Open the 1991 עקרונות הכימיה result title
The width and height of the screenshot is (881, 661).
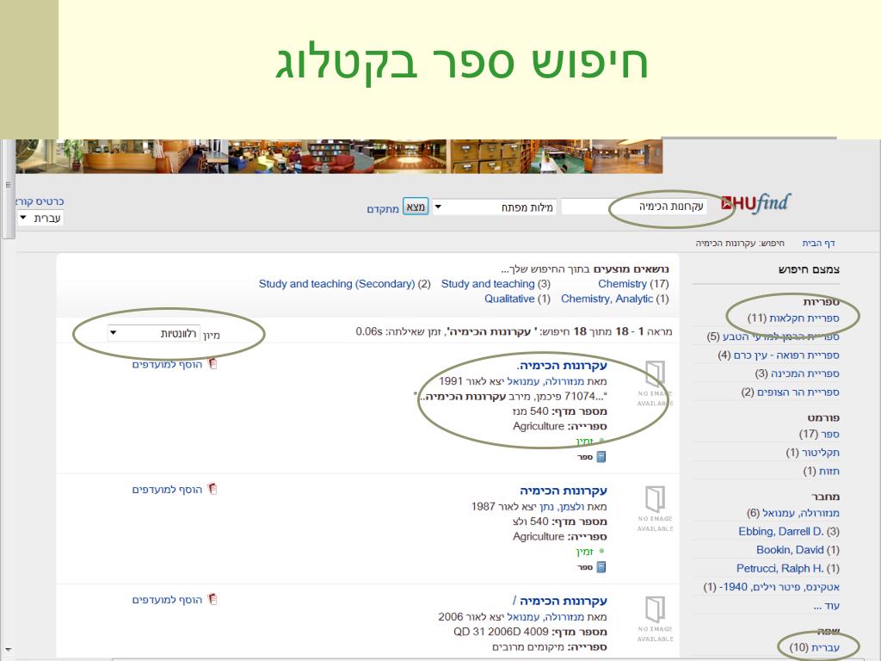click(562, 366)
